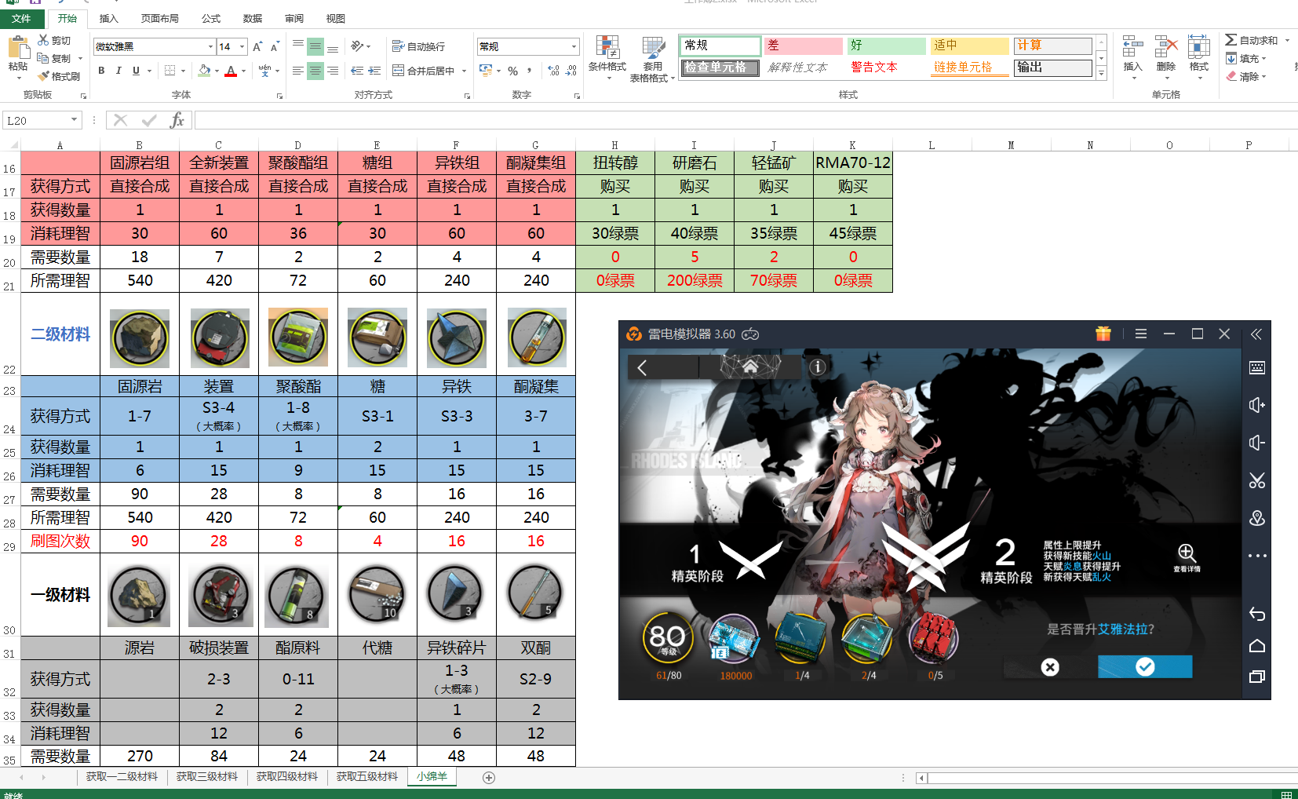
Task: Open Conditional Formatting (条件格式)
Action: (607, 57)
